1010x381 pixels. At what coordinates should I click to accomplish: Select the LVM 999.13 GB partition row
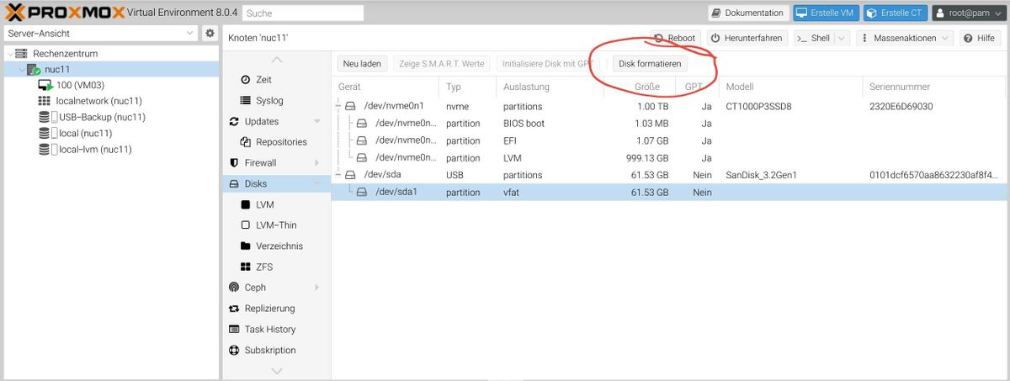(x=670, y=158)
